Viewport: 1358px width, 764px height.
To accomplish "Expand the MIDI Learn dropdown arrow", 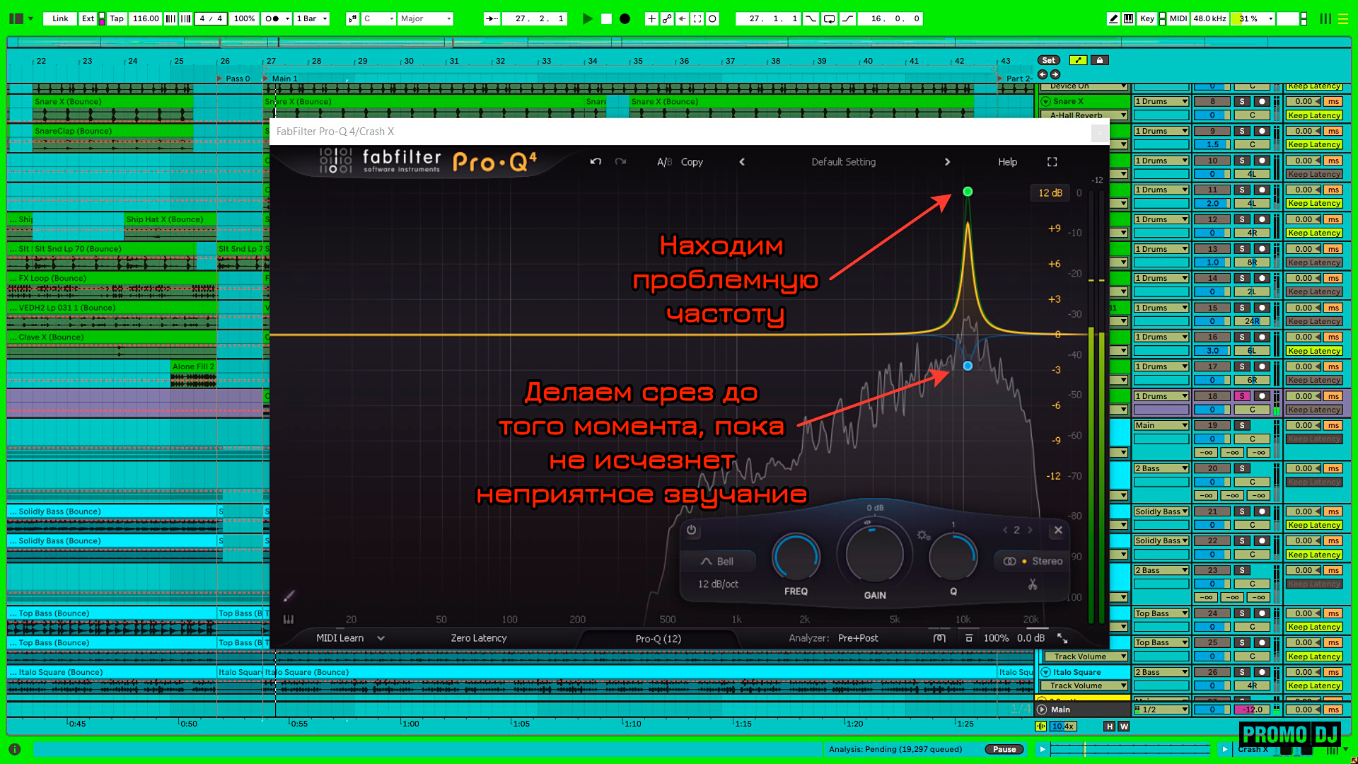I will (381, 638).
